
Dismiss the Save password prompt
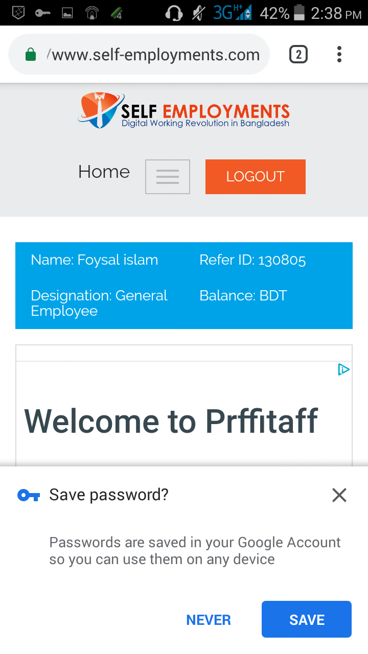coord(339,495)
